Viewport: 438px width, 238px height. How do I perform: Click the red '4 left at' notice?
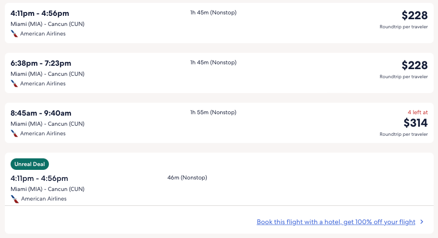pos(416,112)
